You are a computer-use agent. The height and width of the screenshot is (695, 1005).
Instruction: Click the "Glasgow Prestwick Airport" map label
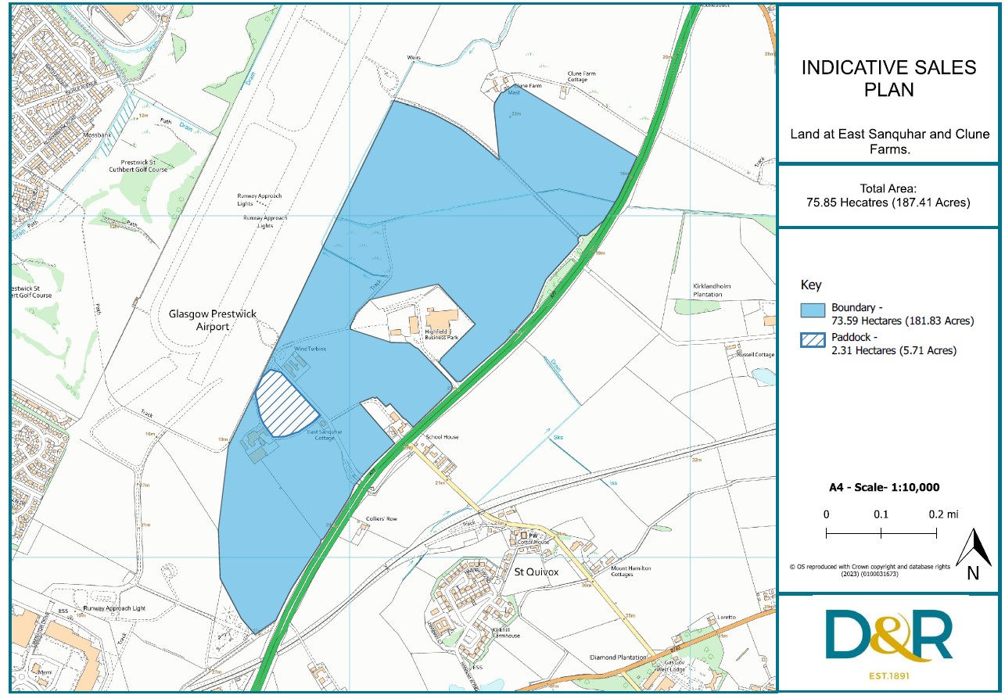213,320
